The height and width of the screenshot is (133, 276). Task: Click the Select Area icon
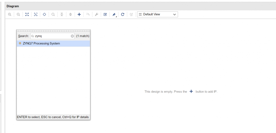[x=36, y=14]
